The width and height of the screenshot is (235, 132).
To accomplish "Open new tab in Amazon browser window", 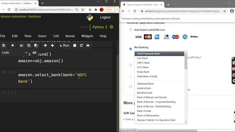I will (168, 5).
